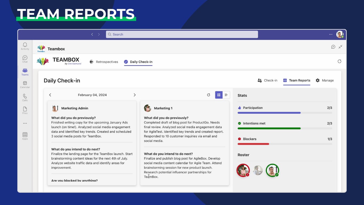364x205 pixels.
Task: Refresh the check-in list beside the view toggles
Action: click(209, 95)
